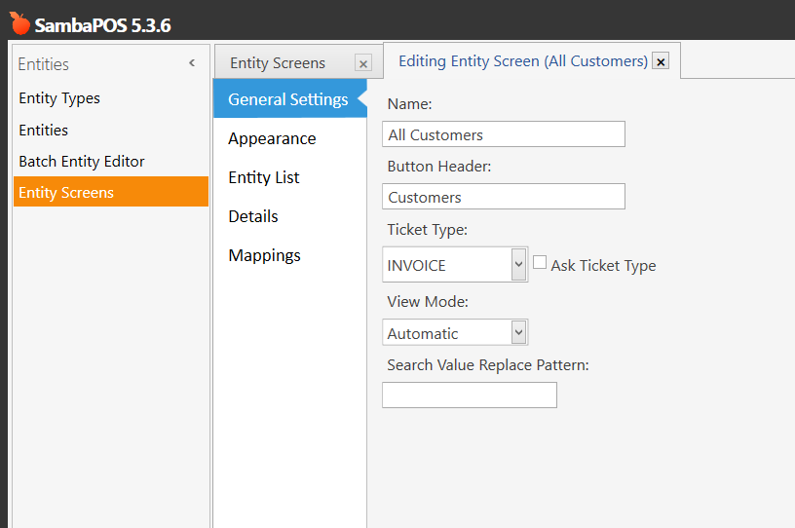The image size is (795, 528).
Task: Click the "Button Header:" label
Action: (x=439, y=166)
